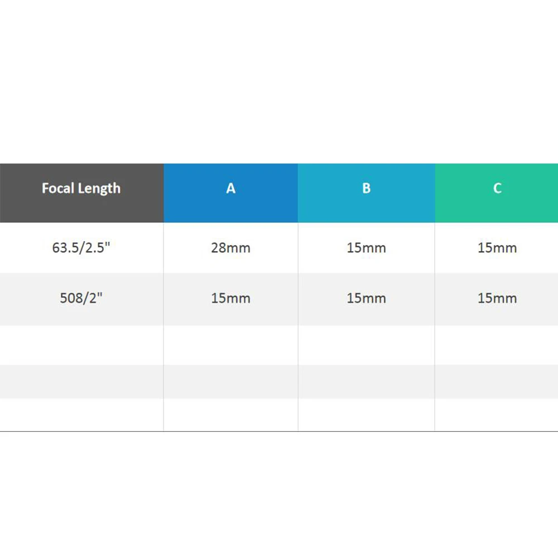
Task: Click the empty gray fourth-row cell under A
Action: (x=230, y=382)
